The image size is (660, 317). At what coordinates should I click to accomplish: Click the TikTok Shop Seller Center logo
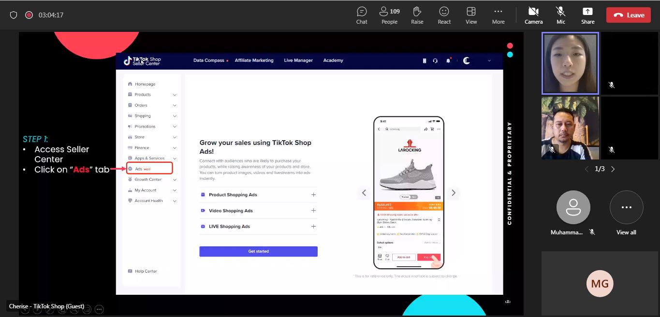(x=142, y=61)
